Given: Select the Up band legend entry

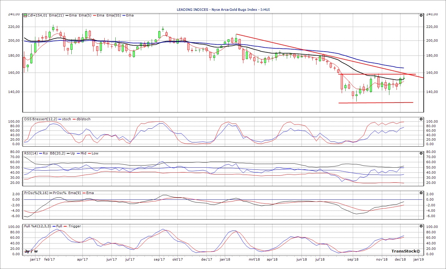Looking at the screenshot, I should click(70, 153).
